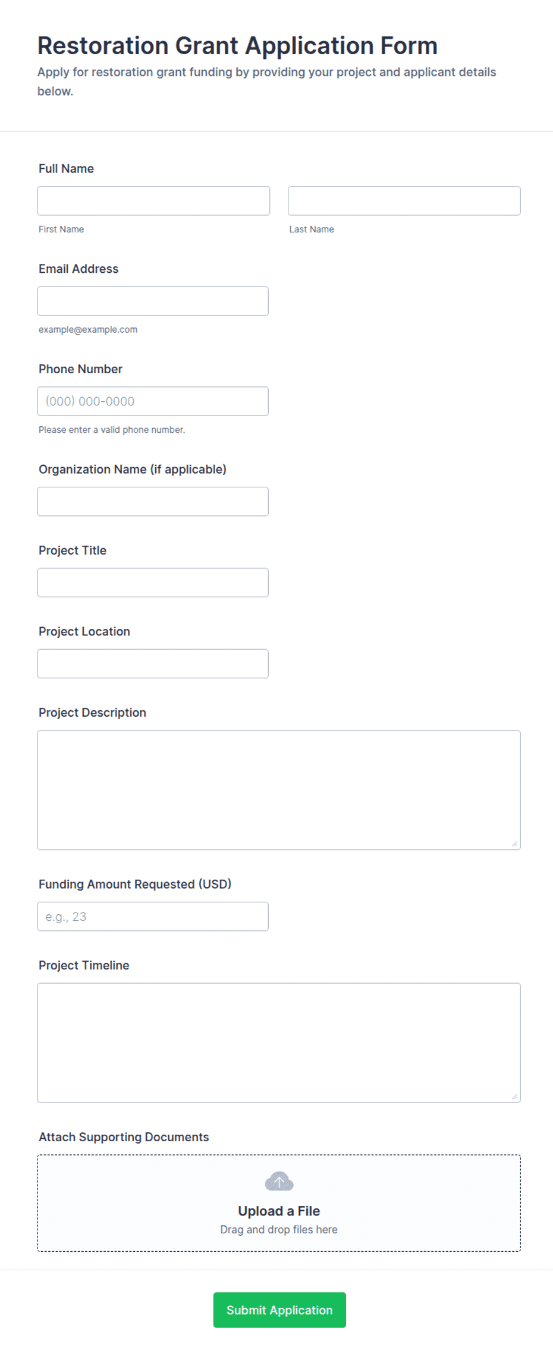
Task: Click the Last Name input field
Action: pos(404,201)
